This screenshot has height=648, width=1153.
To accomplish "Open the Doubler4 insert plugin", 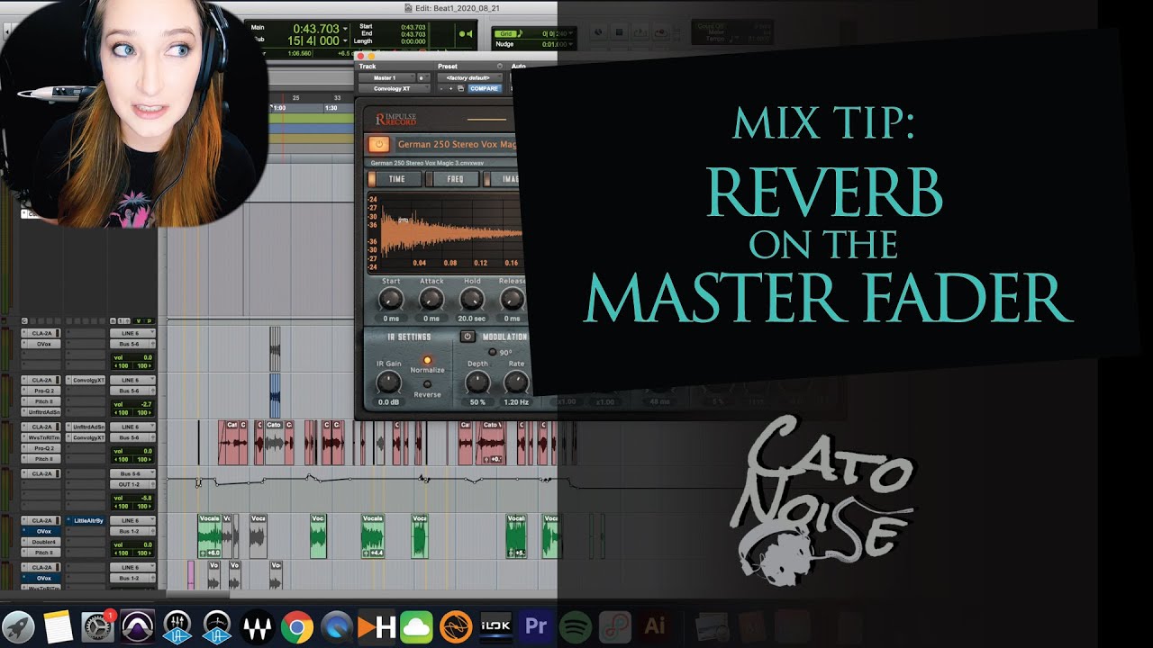I will [41, 542].
